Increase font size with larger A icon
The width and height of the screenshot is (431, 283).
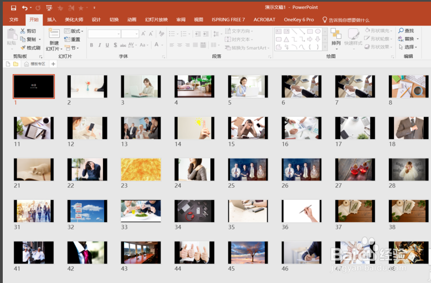[x=143, y=34]
